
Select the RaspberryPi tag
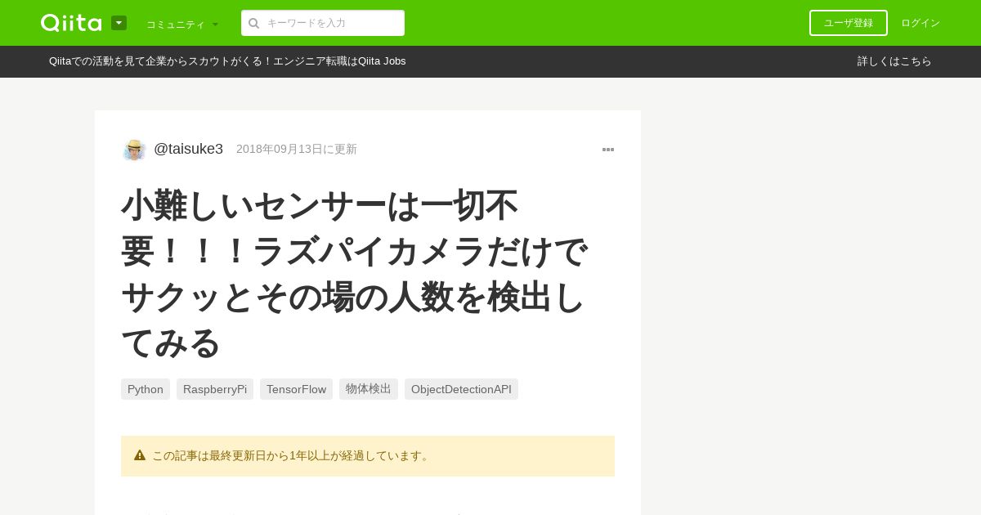point(215,389)
